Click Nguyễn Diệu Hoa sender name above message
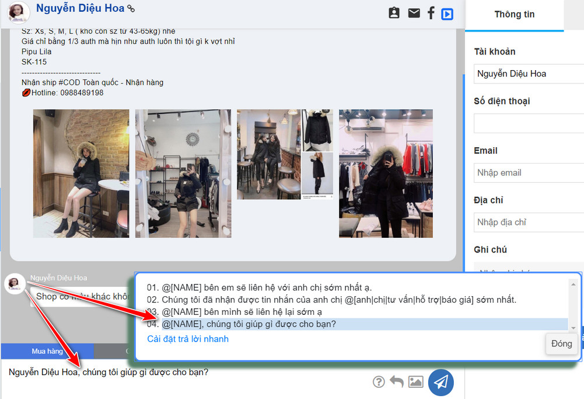 (58, 278)
